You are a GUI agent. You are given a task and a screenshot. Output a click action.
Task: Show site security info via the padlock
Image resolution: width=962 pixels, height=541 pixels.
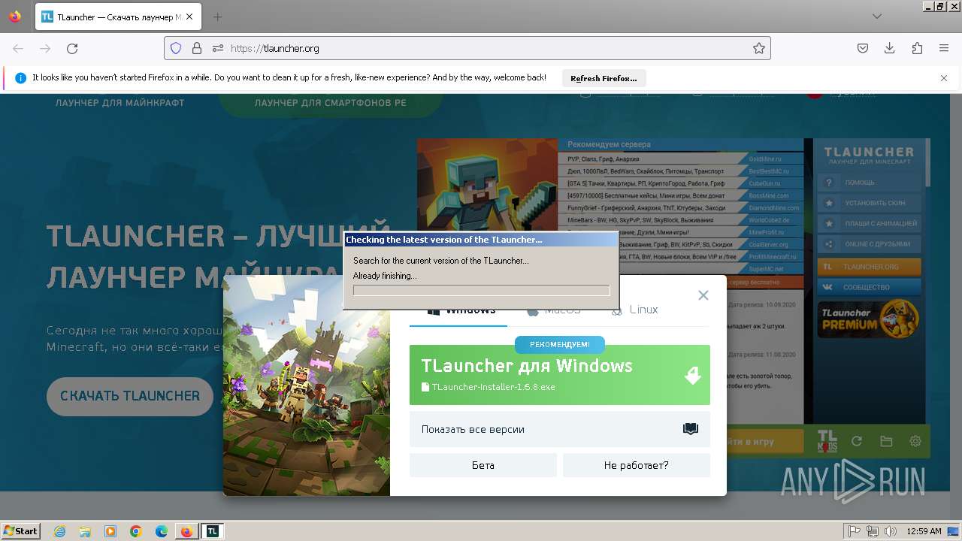(x=197, y=48)
